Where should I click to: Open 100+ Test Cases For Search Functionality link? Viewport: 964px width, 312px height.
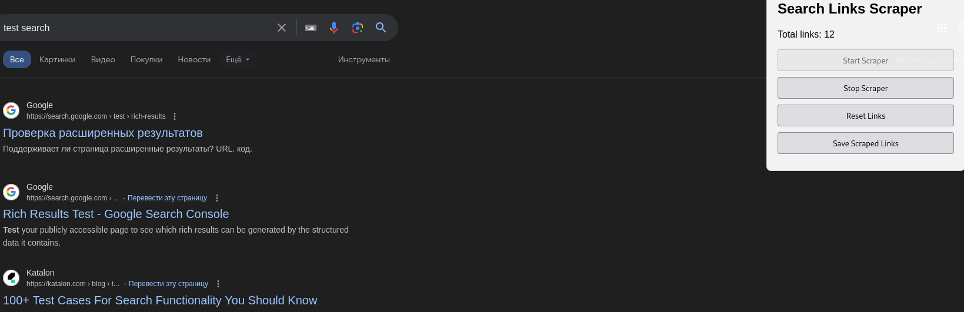pos(160,300)
